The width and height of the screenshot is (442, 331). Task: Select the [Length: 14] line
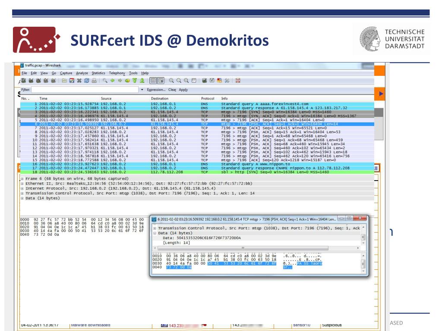pos(177,243)
